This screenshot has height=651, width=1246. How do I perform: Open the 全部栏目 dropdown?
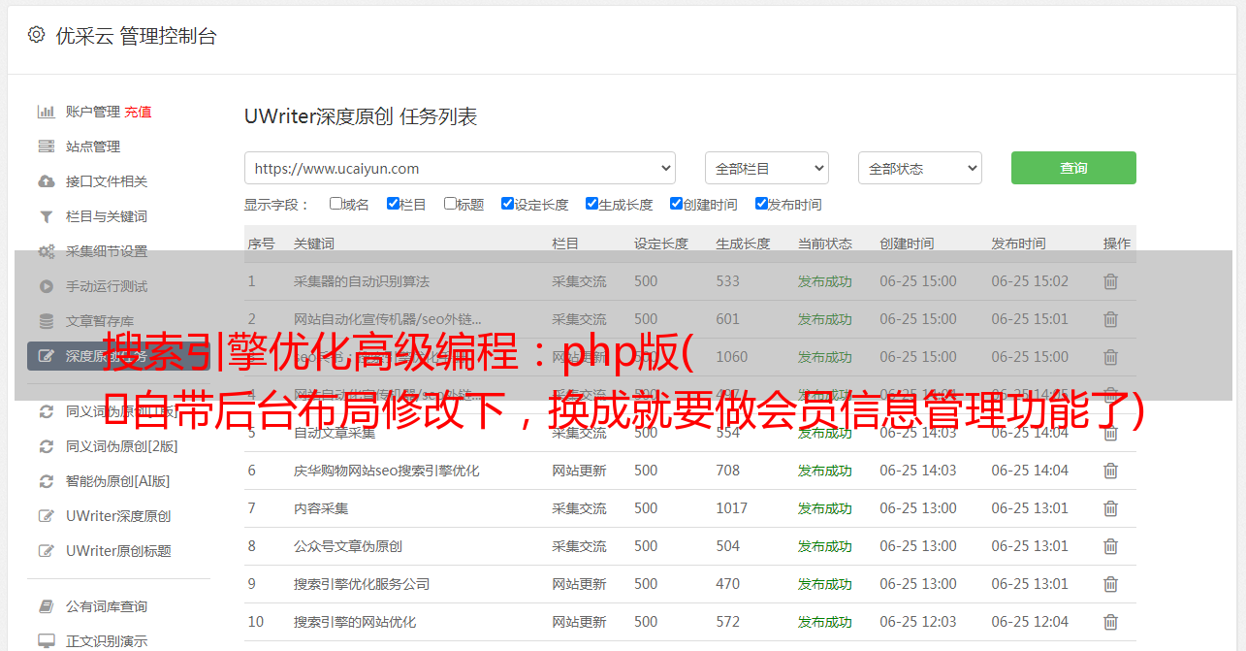tap(766, 168)
